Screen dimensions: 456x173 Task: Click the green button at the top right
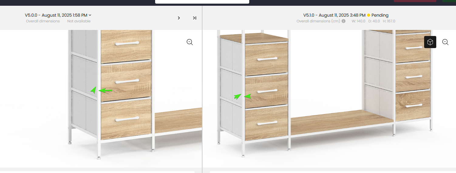(449, 1)
